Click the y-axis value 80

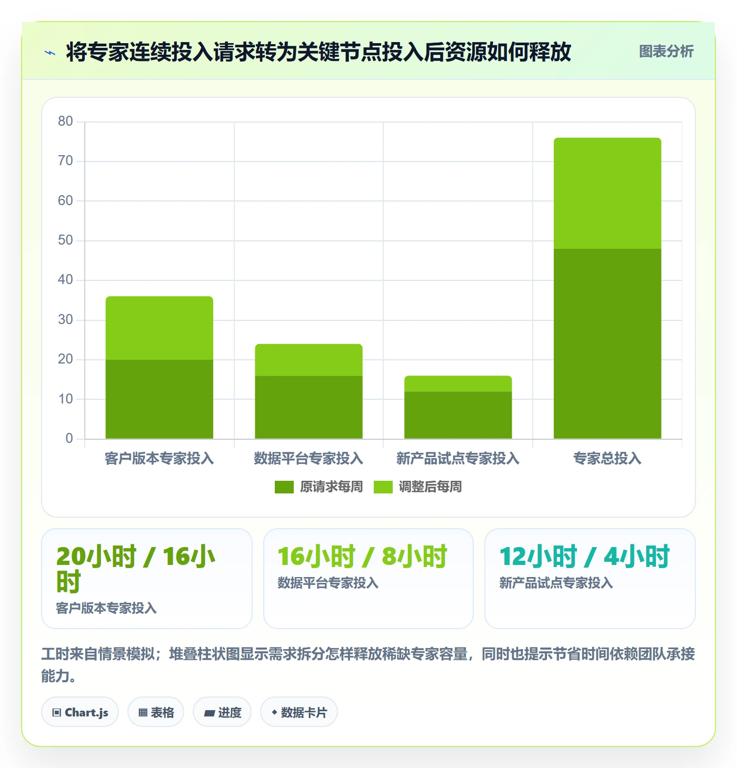click(x=65, y=122)
